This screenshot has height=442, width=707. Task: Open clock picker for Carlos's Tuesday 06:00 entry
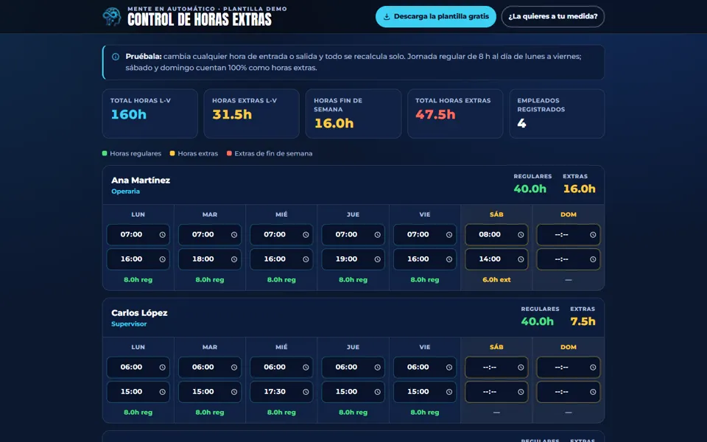234,367
